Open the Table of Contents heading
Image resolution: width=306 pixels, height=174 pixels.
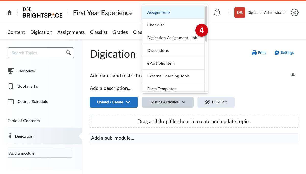coord(24,121)
